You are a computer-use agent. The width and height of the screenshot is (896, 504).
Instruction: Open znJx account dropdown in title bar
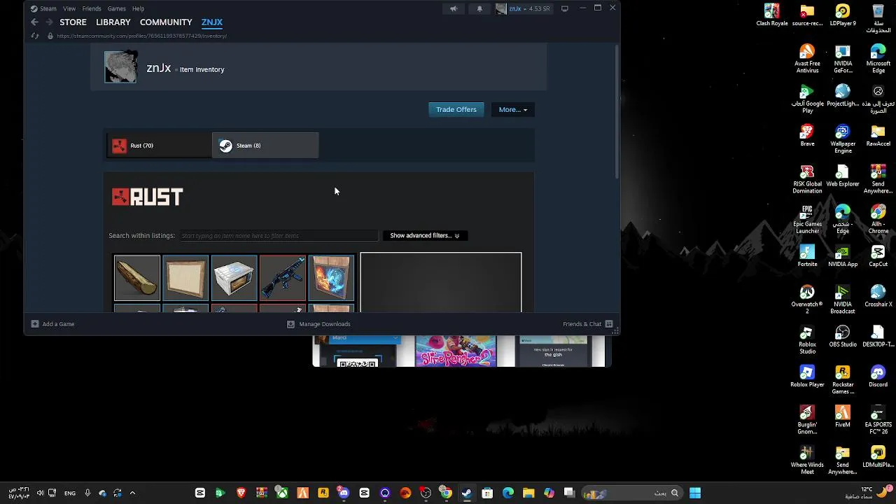(x=524, y=8)
